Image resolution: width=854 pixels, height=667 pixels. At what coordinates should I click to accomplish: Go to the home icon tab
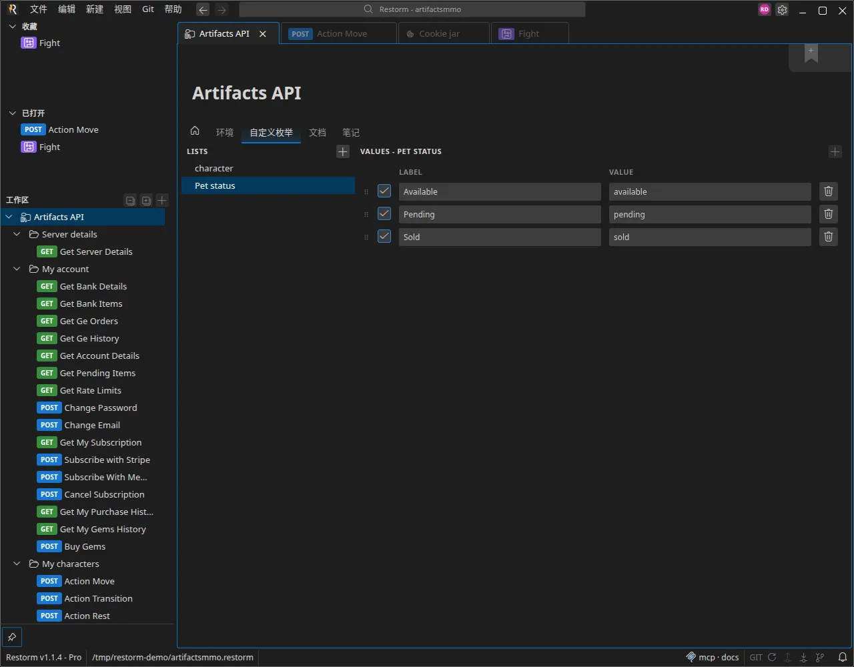tap(195, 131)
